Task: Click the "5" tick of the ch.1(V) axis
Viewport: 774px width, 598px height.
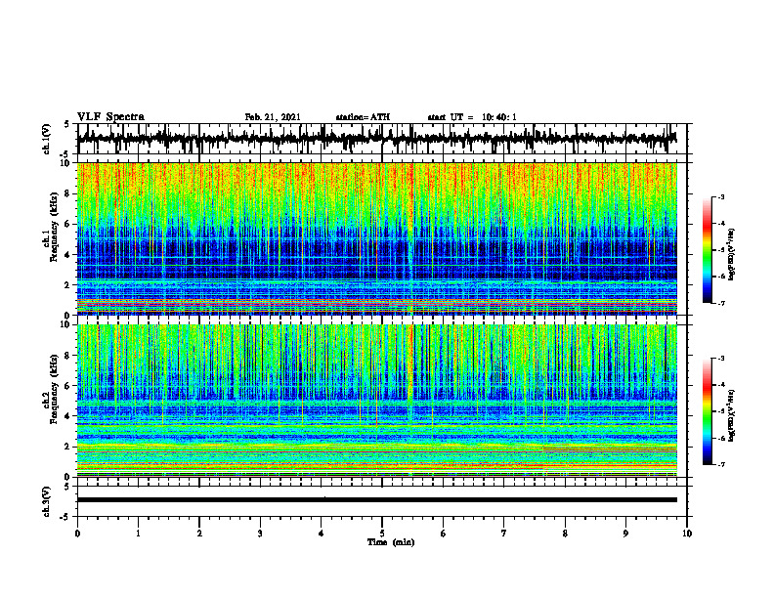Action: click(68, 124)
